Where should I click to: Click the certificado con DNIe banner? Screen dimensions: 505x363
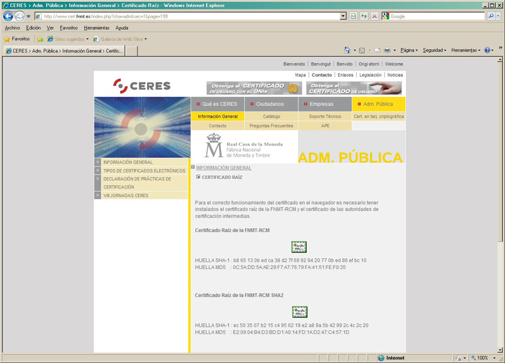[x=254, y=88]
